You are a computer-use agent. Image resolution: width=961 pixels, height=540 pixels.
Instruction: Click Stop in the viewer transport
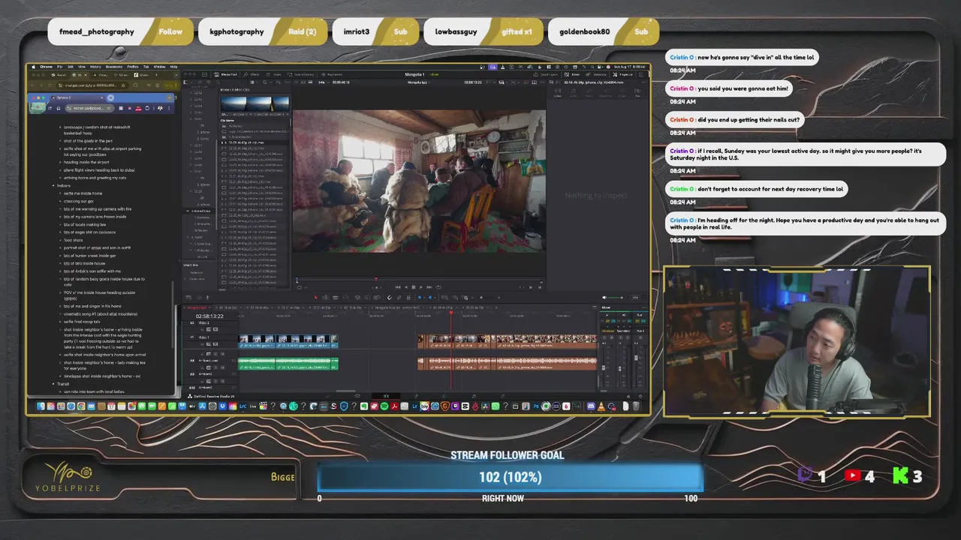coord(414,287)
